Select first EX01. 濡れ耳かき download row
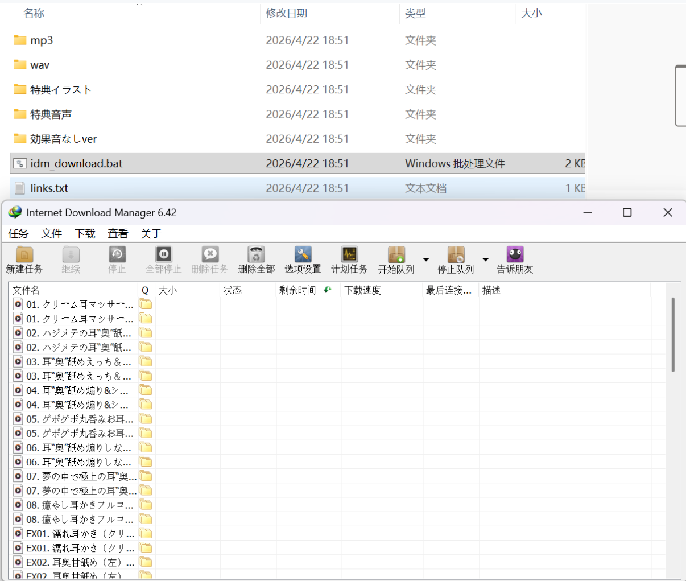 338,533
